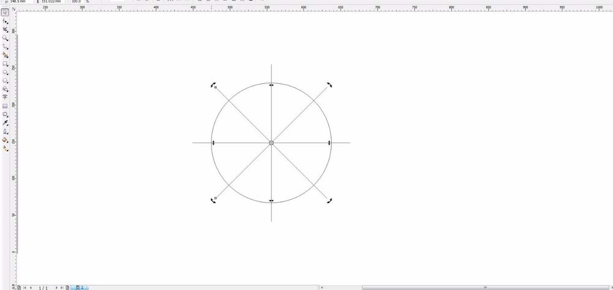Click the right-middle skew handle

(x=329, y=143)
